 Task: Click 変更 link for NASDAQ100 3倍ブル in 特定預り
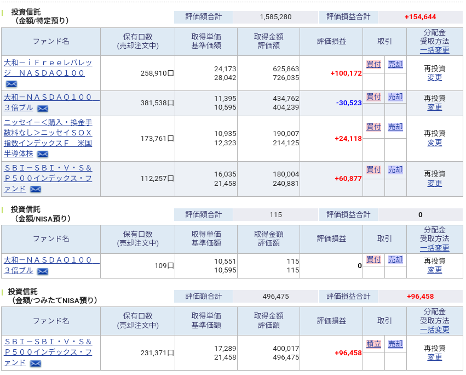coord(434,107)
